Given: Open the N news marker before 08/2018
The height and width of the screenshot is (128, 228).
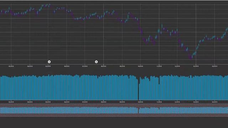Looking at the screenshot, I should click(96, 62).
